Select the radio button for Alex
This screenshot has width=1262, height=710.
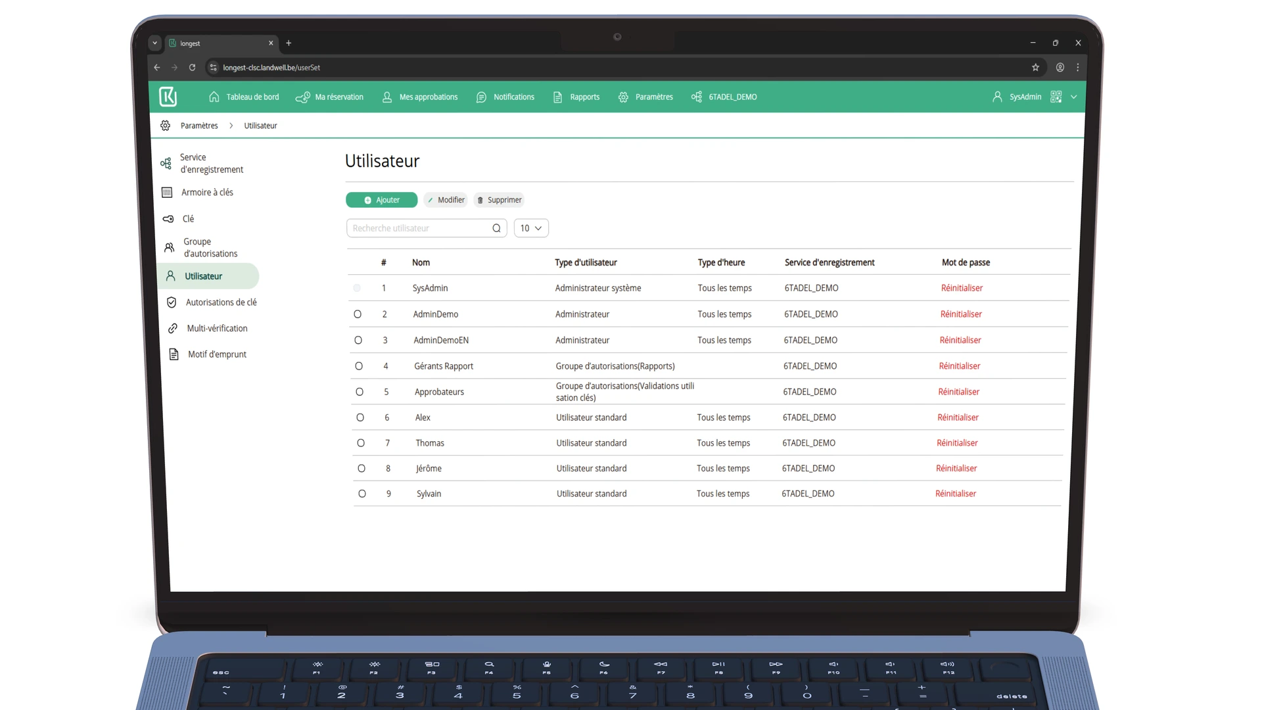point(360,417)
